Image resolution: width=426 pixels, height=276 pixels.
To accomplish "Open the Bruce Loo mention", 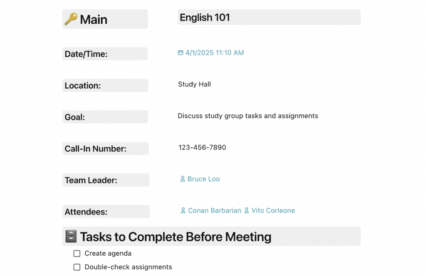I will coord(203,179).
